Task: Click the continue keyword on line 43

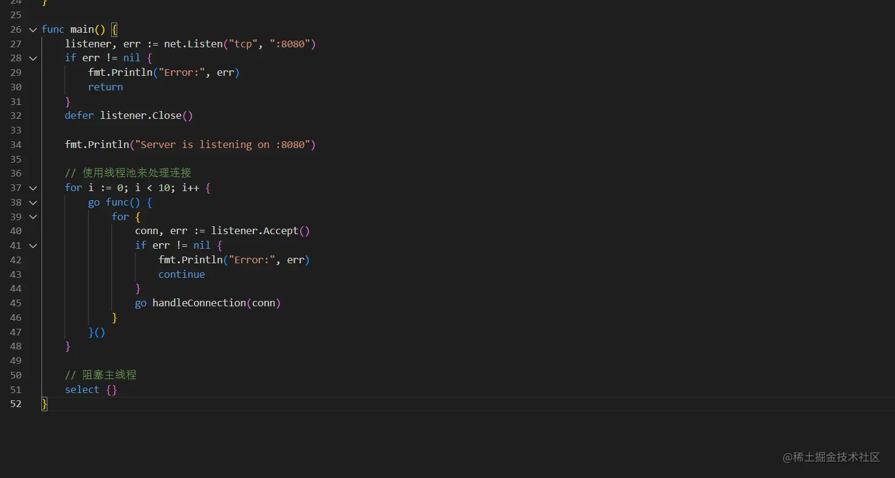Action: [x=182, y=274]
